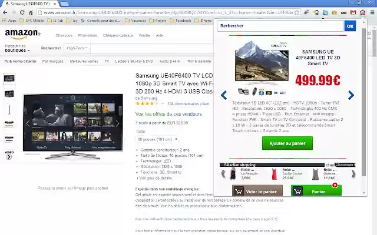Select second TV thumbnail in left strip
The width and height of the screenshot is (377, 235).
click(x=9, y=94)
